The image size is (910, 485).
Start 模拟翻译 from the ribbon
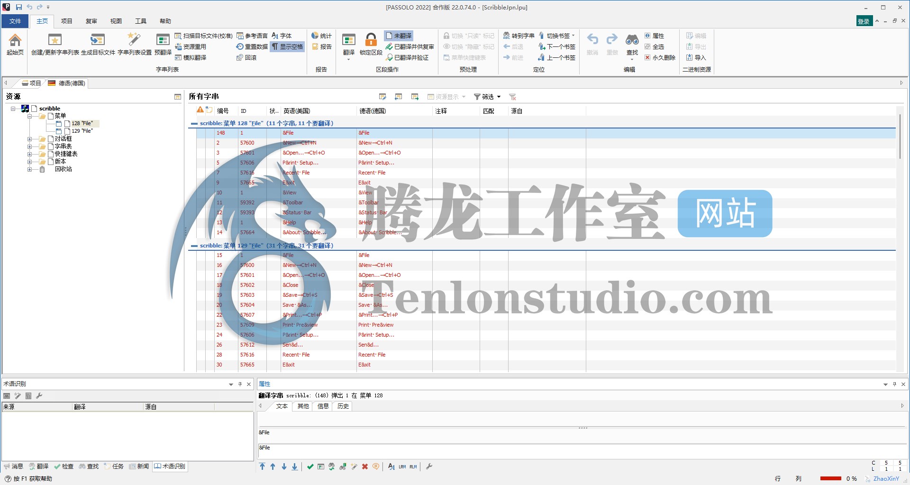[x=191, y=57]
